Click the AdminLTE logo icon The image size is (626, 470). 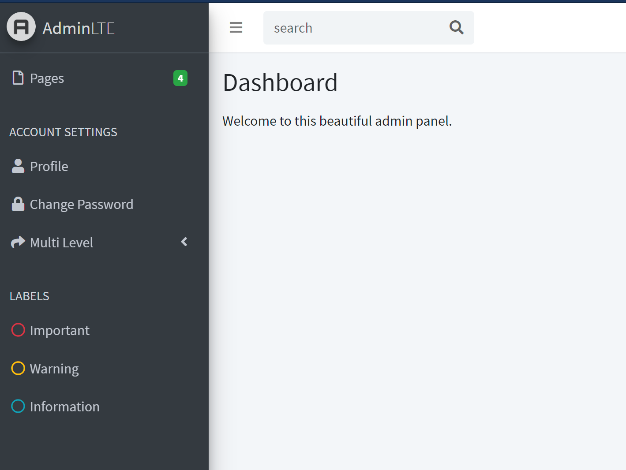[x=21, y=26]
